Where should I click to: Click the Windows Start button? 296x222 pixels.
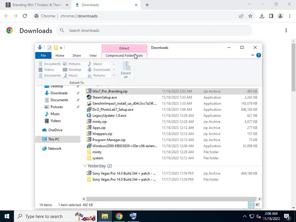tap(7, 216)
